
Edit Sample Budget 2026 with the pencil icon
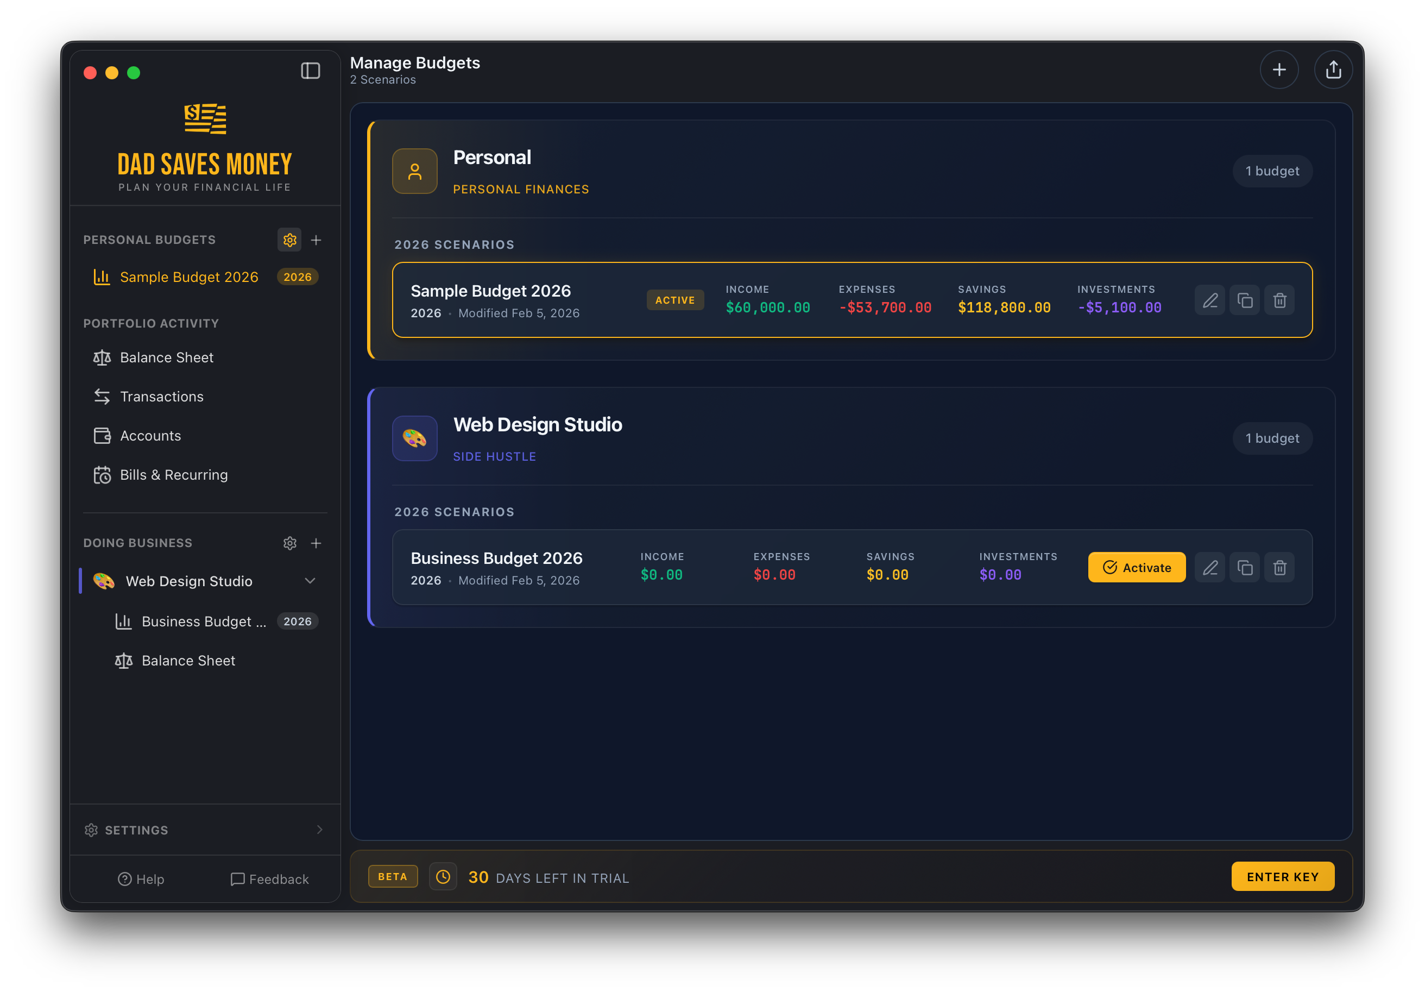tap(1209, 300)
